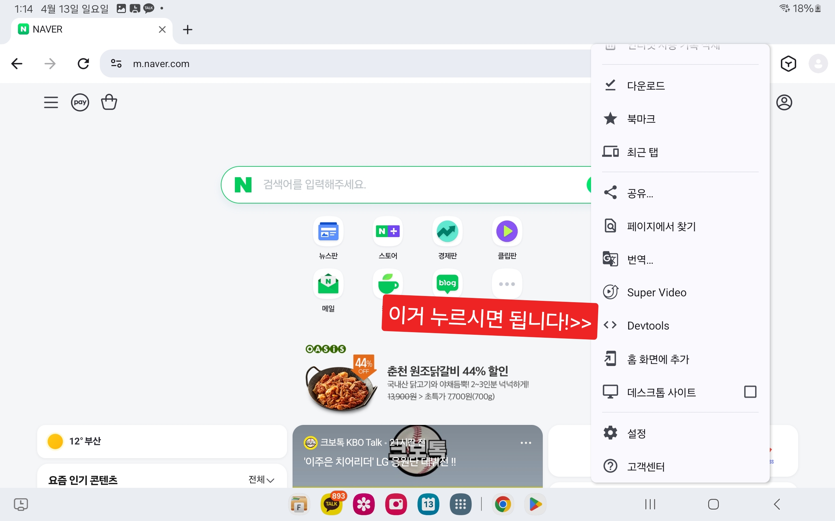The height and width of the screenshot is (521, 835).
Task: Select Devtools from the menu
Action: (x=648, y=326)
